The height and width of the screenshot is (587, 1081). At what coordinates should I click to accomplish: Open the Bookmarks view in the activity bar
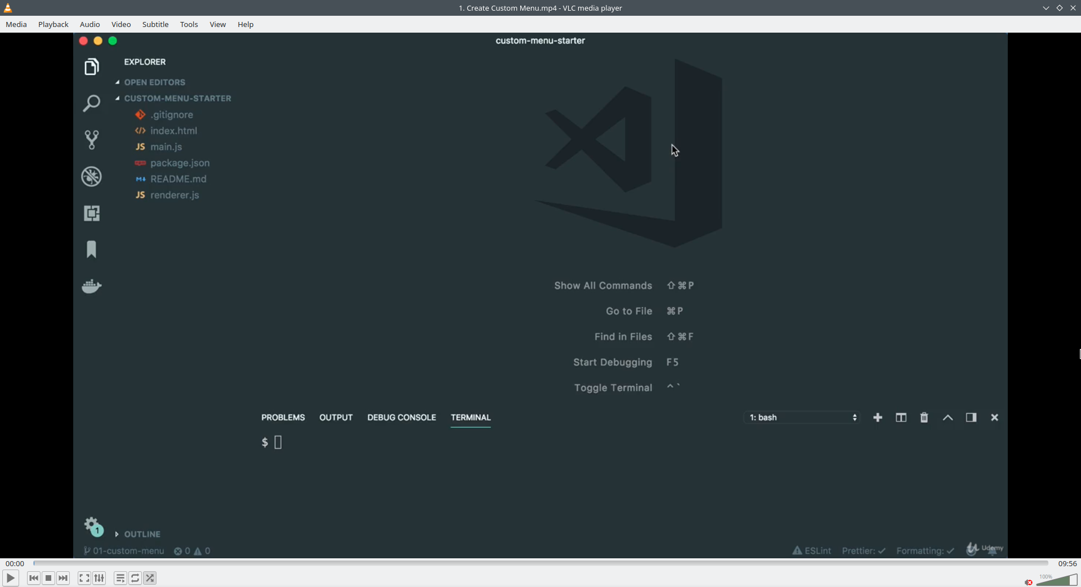[91, 249]
